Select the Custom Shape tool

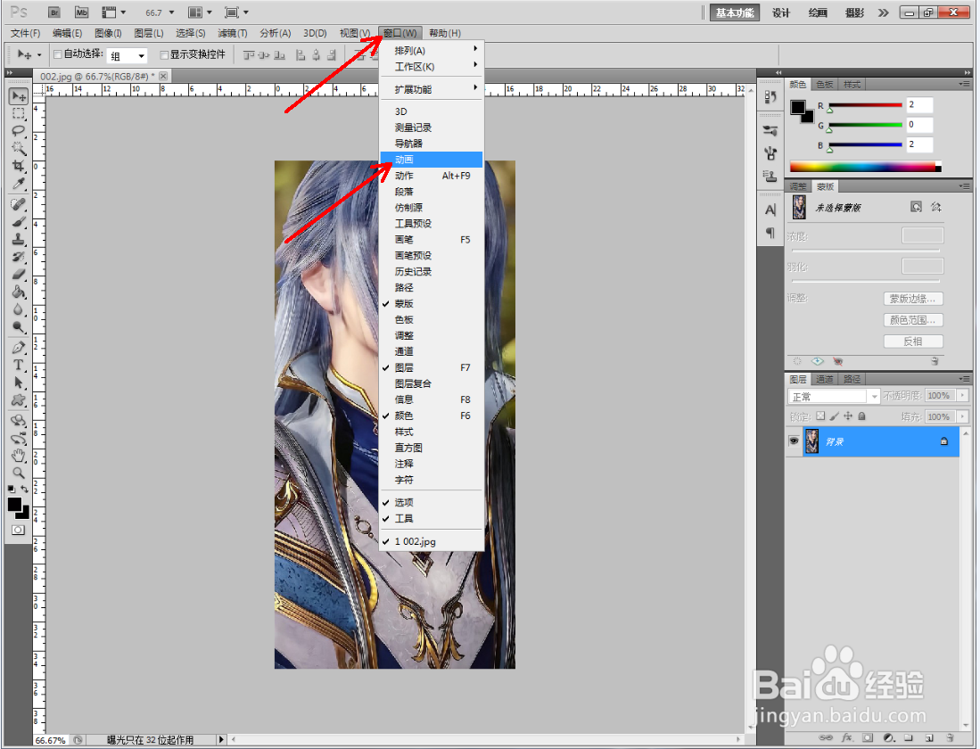18,400
